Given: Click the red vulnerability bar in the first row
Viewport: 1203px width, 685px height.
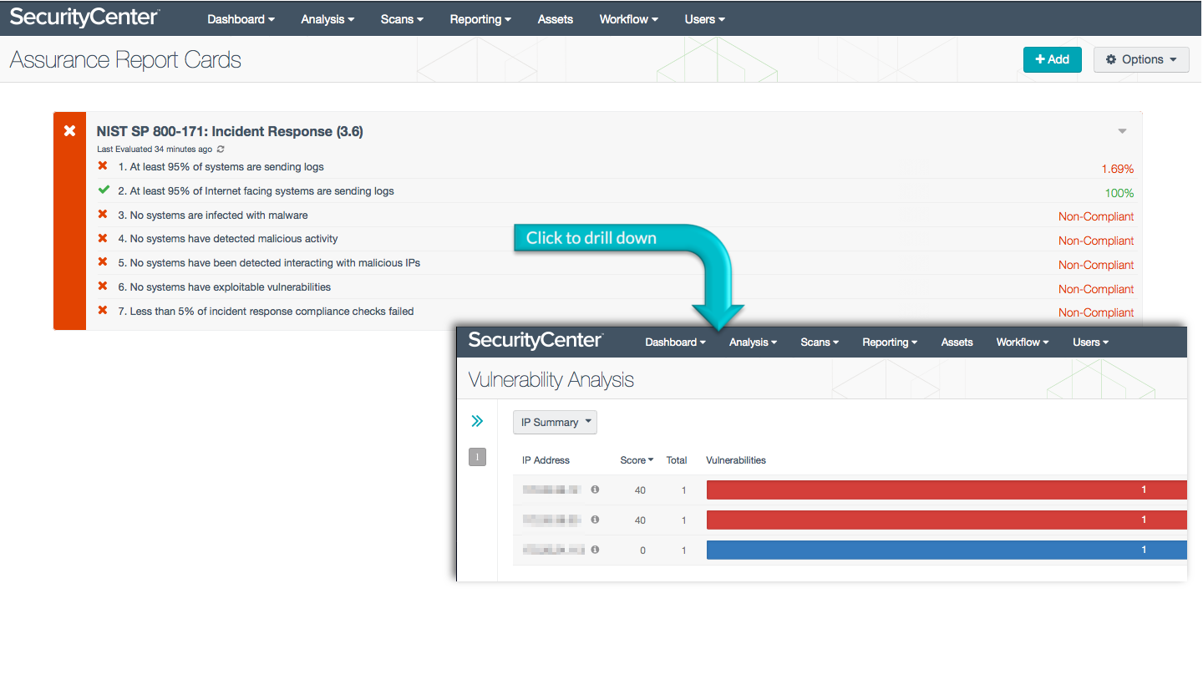Looking at the screenshot, I should (x=947, y=490).
